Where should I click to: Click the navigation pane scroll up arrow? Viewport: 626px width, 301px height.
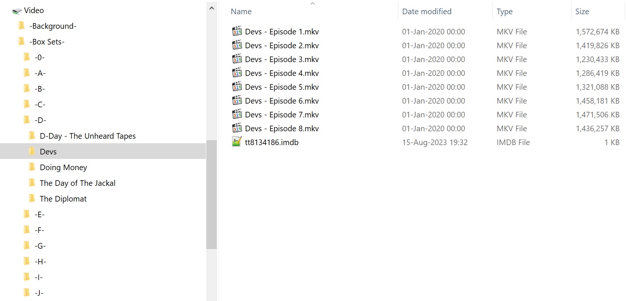click(212, 8)
